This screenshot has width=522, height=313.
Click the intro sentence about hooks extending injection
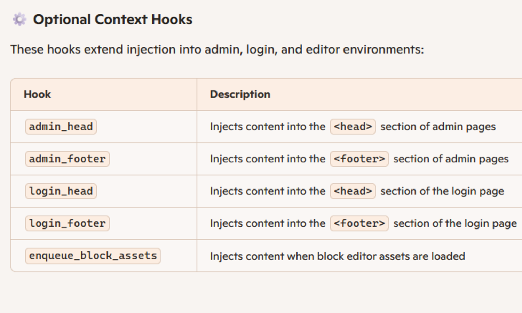[x=217, y=49]
